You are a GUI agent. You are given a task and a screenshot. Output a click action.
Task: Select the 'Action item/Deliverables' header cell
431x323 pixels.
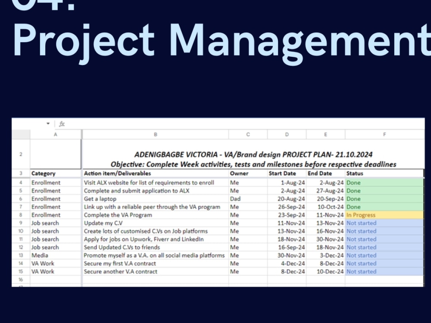point(155,174)
